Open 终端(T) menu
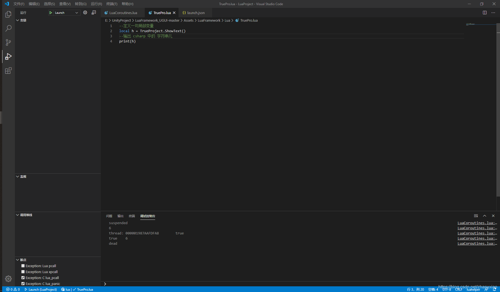The width and height of the screenshot is (500, 292). pyautogui.click(x=112, y=4)
